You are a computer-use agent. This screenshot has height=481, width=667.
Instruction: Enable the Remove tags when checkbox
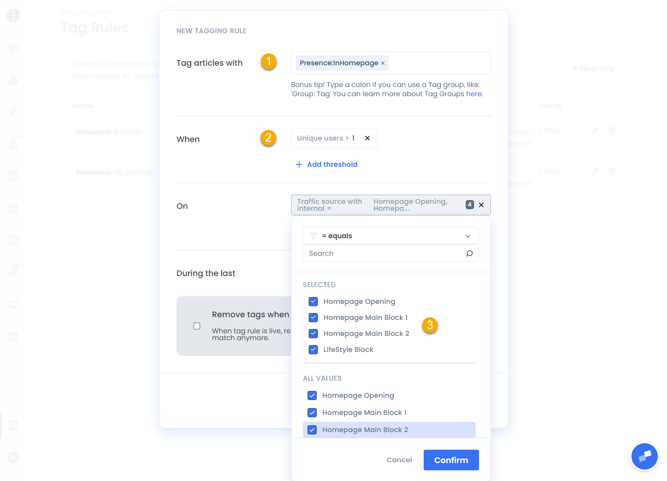coord(197,326)
